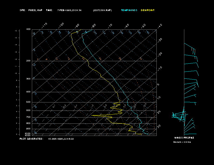Click the 900 pressure level label

click(x=28, y=129)
